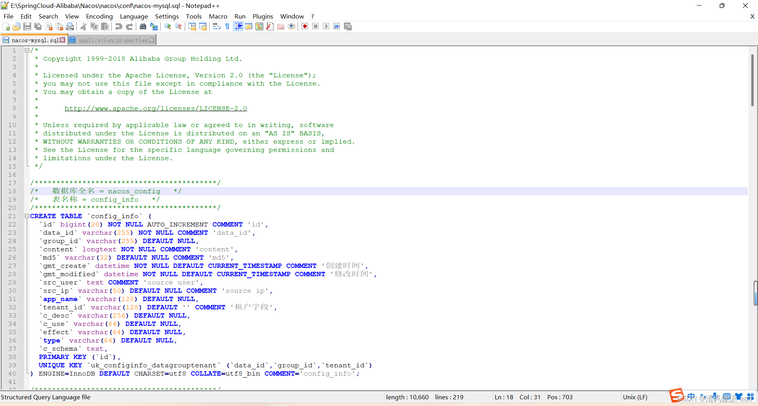Zoom out with the magnifier minus icon
This screenshot has height=406, width=758.
pyautogui.click(x=178, y=26)
